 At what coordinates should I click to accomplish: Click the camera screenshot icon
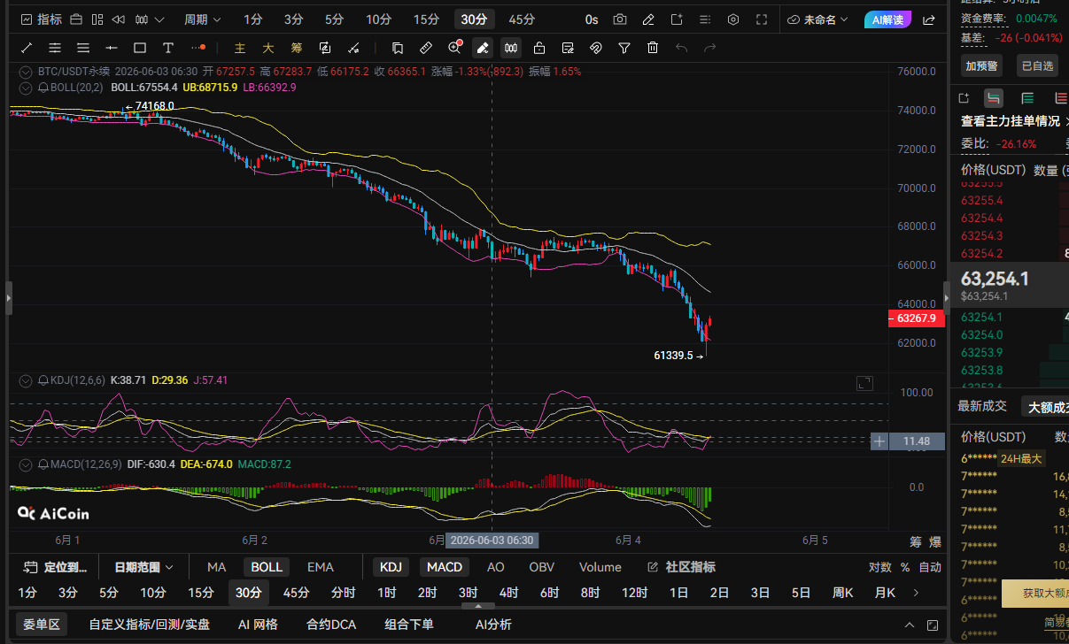[x=620, y=19]
